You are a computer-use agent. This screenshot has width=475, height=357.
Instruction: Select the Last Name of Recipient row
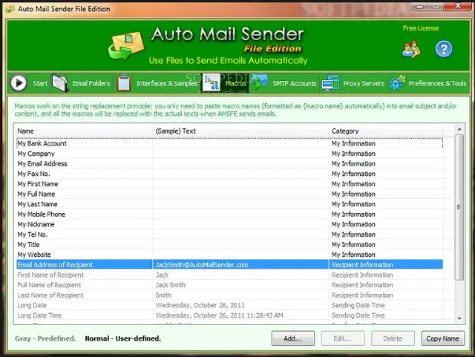click(229, 295)
